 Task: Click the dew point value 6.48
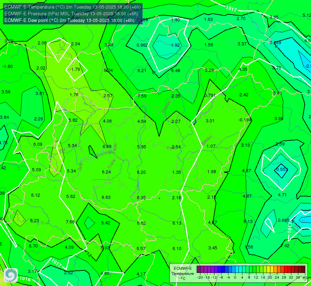click(176, 71)
